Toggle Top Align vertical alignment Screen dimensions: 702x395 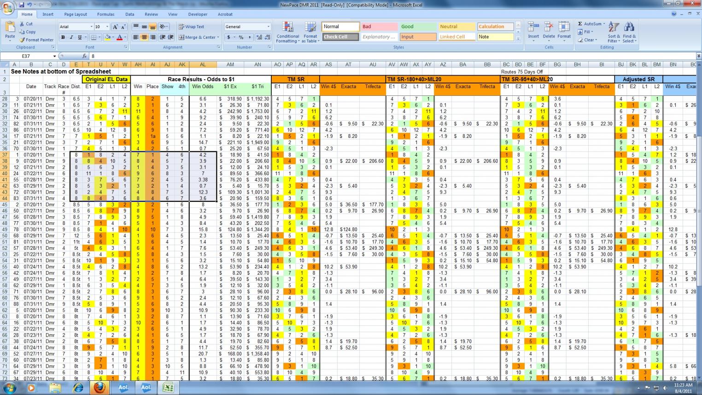[136, 27]
